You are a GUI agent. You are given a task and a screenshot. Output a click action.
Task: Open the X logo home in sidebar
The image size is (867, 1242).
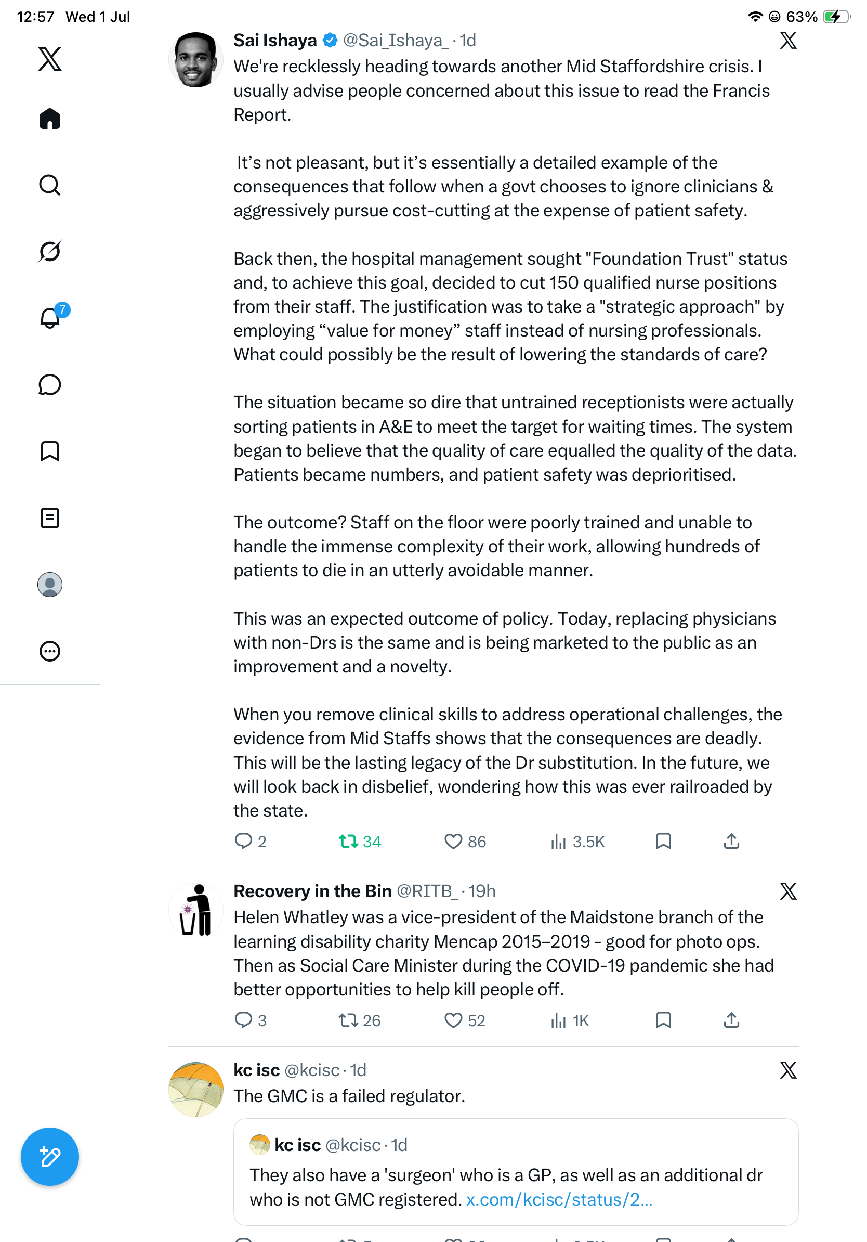point(50,59)
